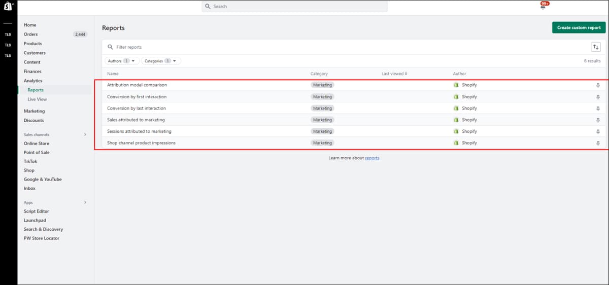Click the Create custom report button

coord(579,28)
